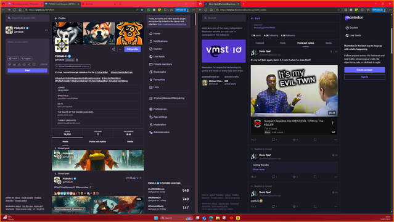394x222 pixels.
Task: Click the Sign in button
Action: (364, 77)
